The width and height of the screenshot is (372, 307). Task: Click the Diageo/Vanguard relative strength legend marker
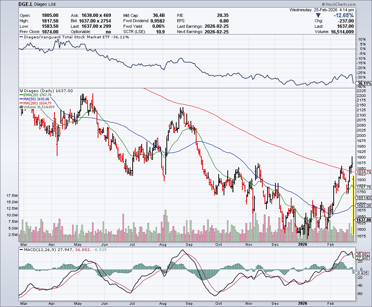[x=21, y=37]
